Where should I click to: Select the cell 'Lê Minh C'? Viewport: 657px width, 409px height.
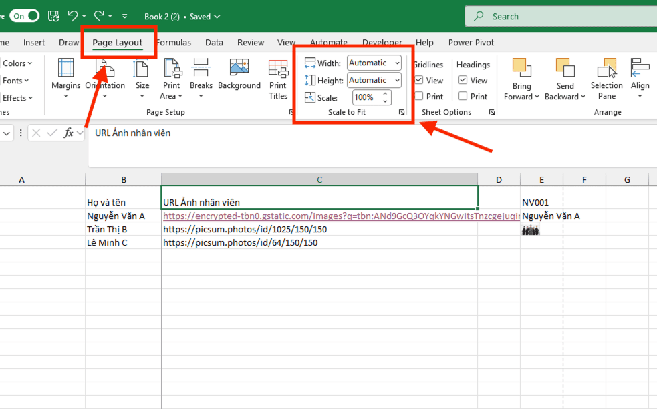click(x=123, y=243)
